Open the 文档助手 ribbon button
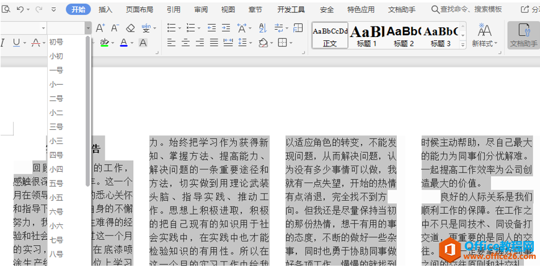Image resolution: width=540 pixels, height=267 pixels. click(523, 35)
